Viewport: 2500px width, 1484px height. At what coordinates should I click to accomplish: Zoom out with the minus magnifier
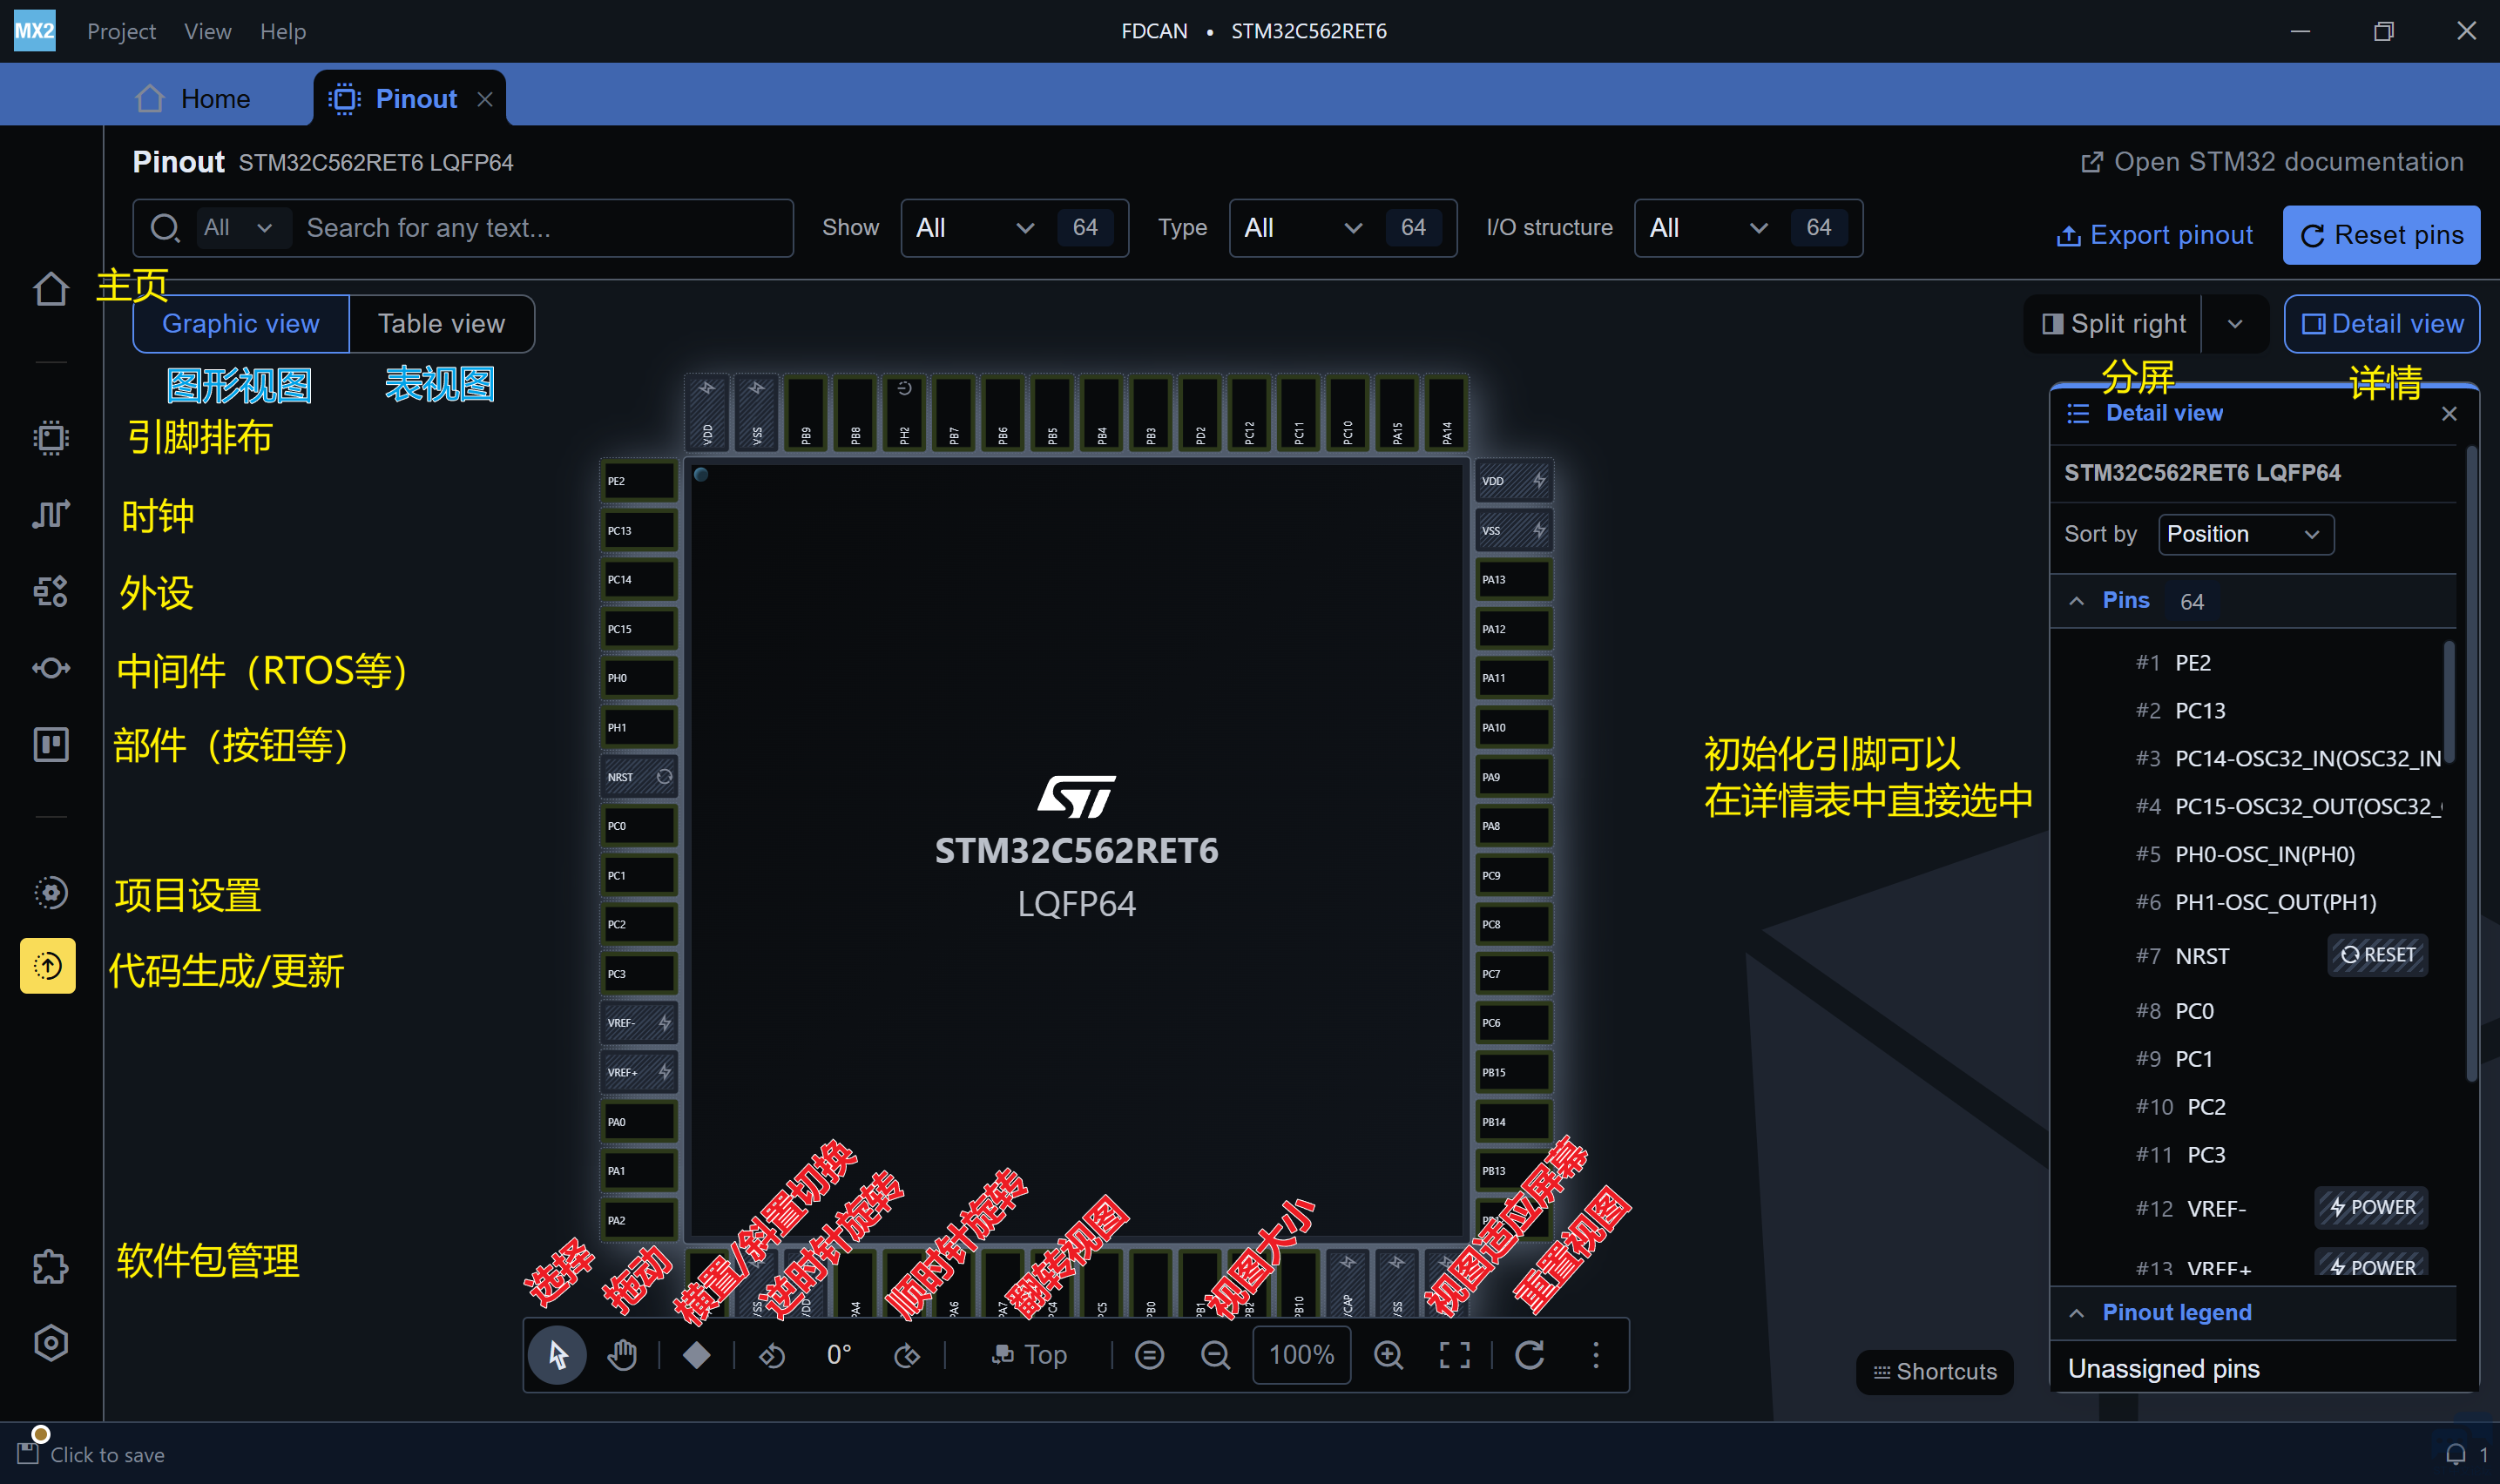pyautogui.click(x=1215, y=1355)
